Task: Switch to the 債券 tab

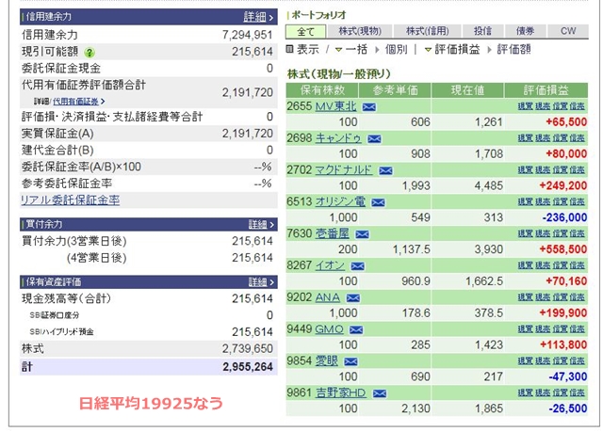Action: click(x=525, y=31)
